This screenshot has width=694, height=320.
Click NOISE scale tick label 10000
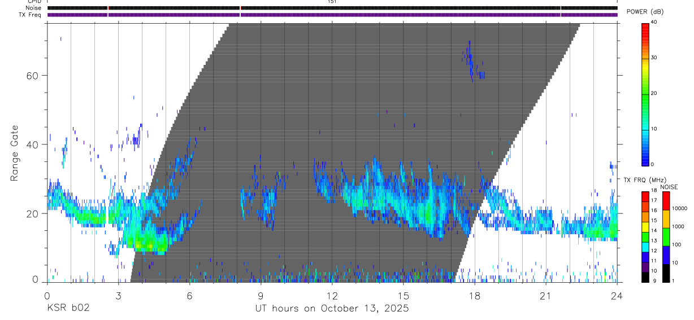click(x=679, y=208)
